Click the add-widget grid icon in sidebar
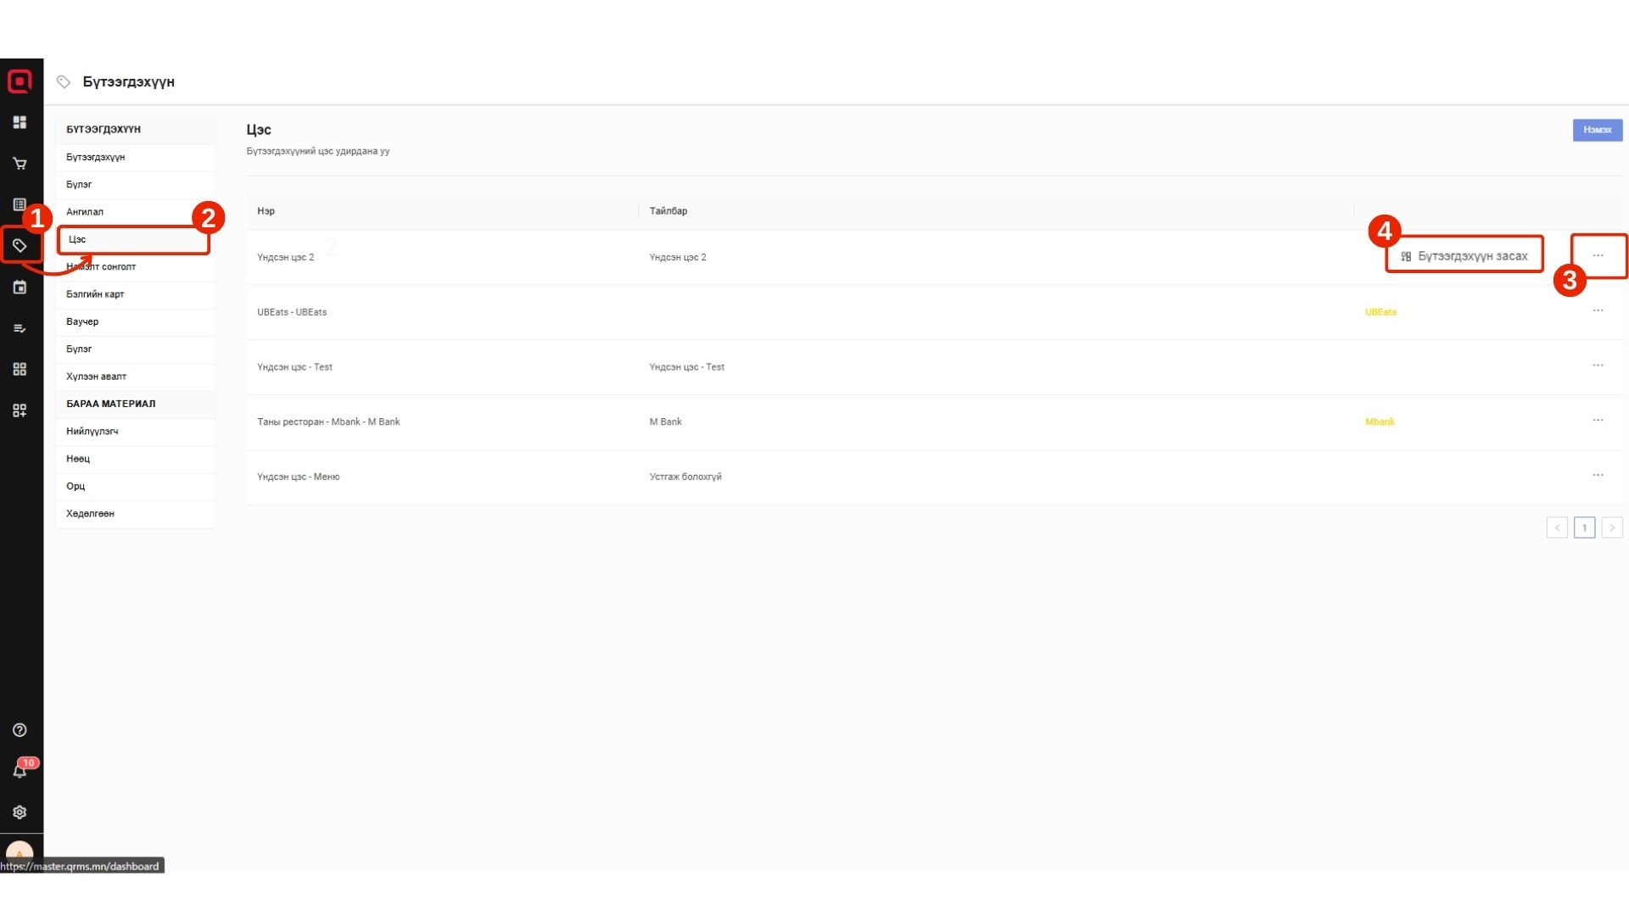 (x=20, y=411)
